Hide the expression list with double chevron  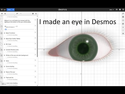pos(36,14)
